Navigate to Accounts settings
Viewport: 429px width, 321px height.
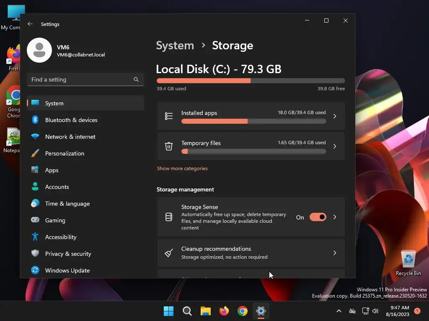(85, 187)
